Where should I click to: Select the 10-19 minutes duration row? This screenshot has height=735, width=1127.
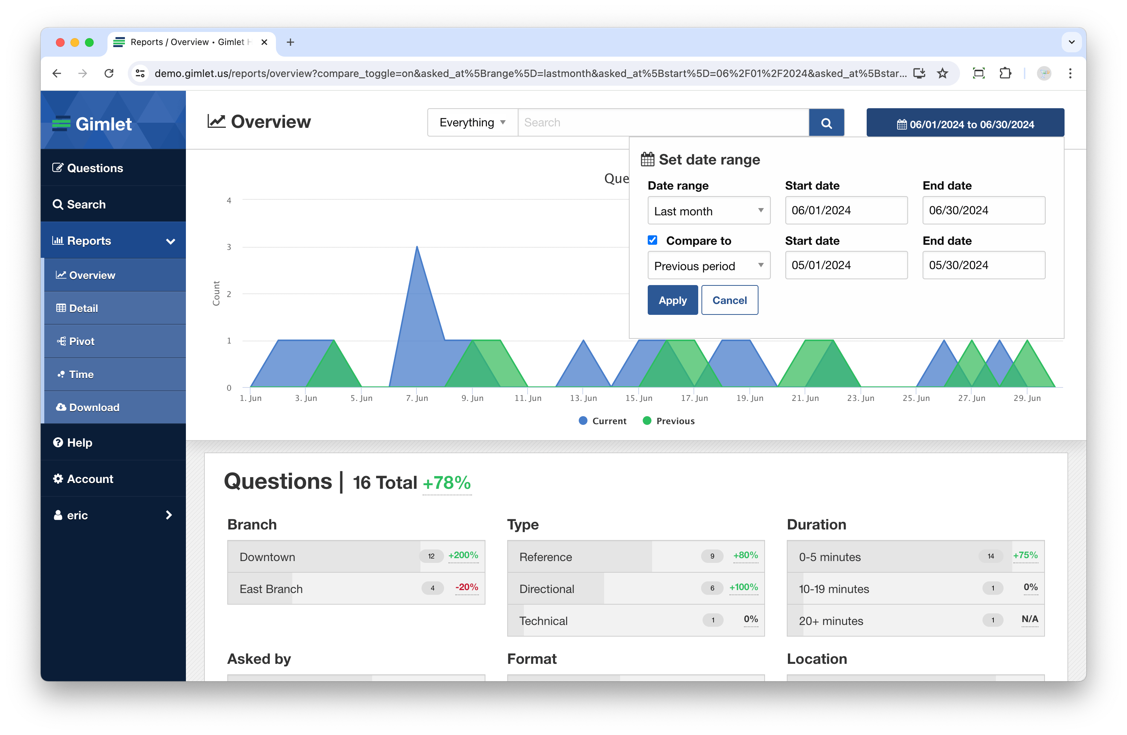(x=916, y=589)
